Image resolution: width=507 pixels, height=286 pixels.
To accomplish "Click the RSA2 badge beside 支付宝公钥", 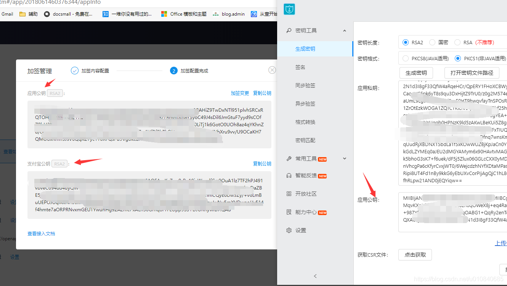I will click(x=59, y=164).
